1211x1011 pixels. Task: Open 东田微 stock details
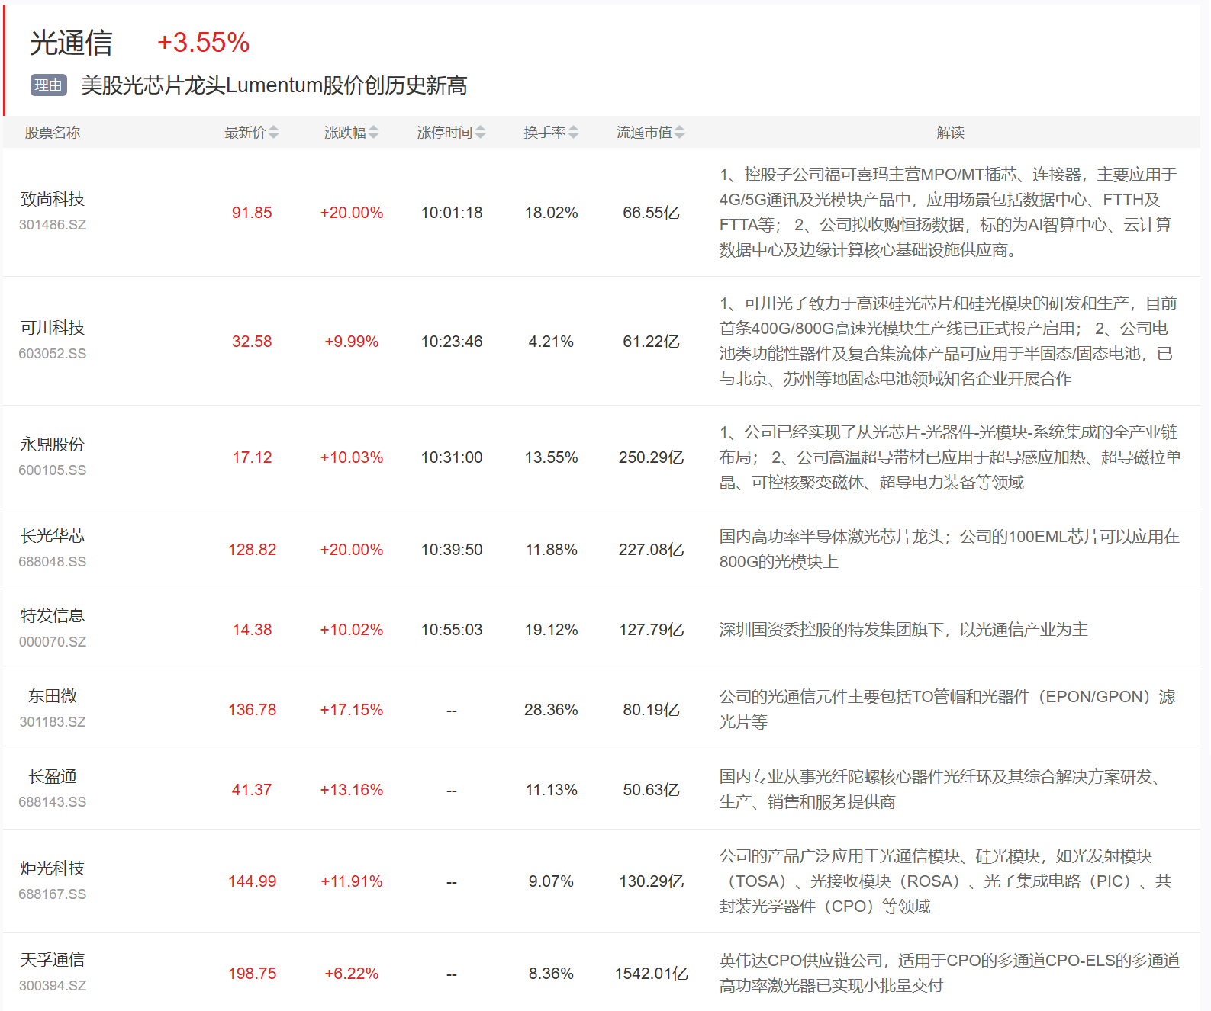pyautogui.click(x=53, y=696)
